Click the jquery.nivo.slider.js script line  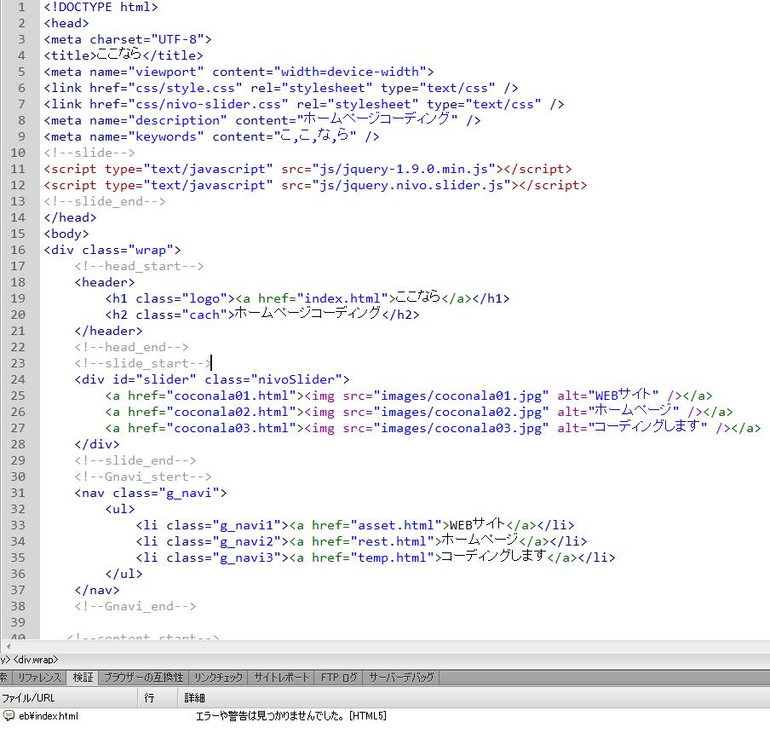315,185
